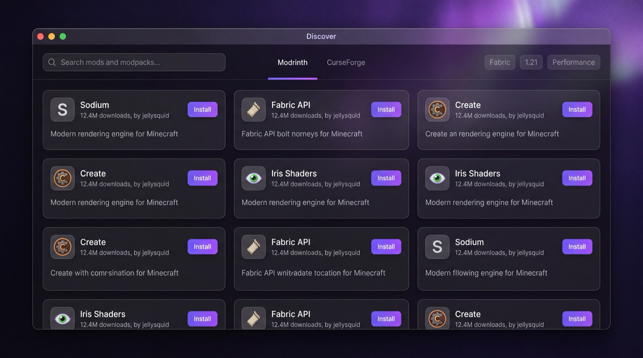Click the Sodium 'S' icon beside 'Modern rendering engine'

(63, 110)
